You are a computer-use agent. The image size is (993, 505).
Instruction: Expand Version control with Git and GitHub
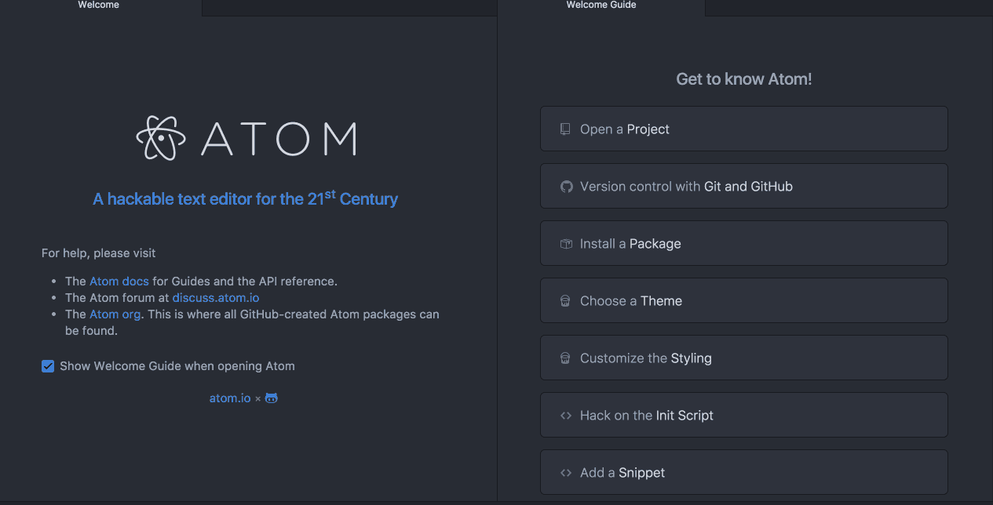[x=744, y=186]
